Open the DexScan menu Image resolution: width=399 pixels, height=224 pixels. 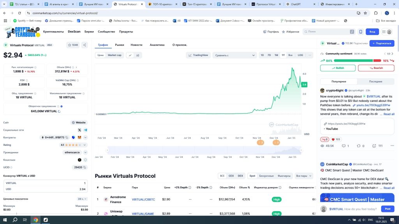tap(74, 32)
